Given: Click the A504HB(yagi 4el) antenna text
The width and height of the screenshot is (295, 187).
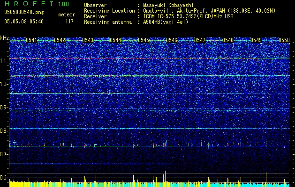Looking at the screenshot, I should [x=166, y=22].
